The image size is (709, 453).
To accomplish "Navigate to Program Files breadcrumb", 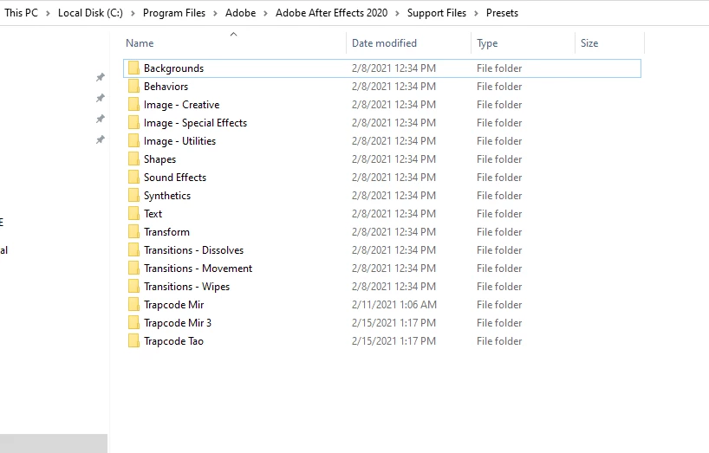I will [x=174, y=13].
